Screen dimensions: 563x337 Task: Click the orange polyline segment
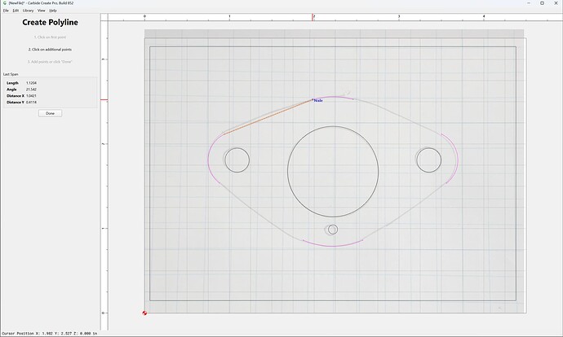(x=268, y=117)
